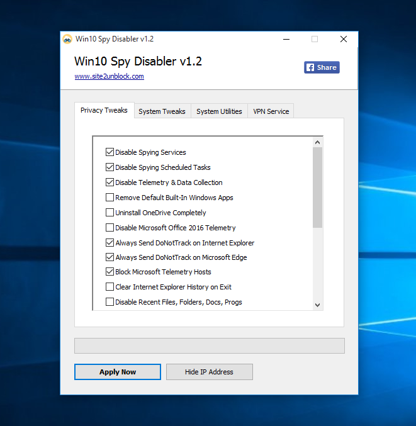Uncheck Disable Spying Services

(x=110, y=152)
